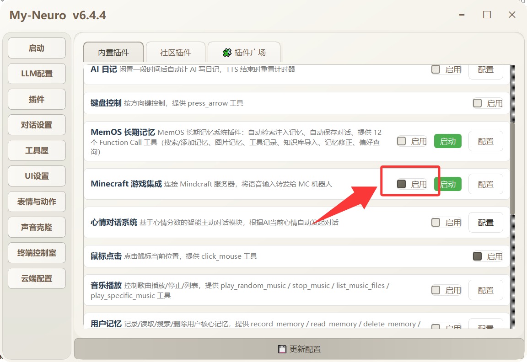
Task: Check 启用 for 心情对话系统
Action: [x=436, y=223]
